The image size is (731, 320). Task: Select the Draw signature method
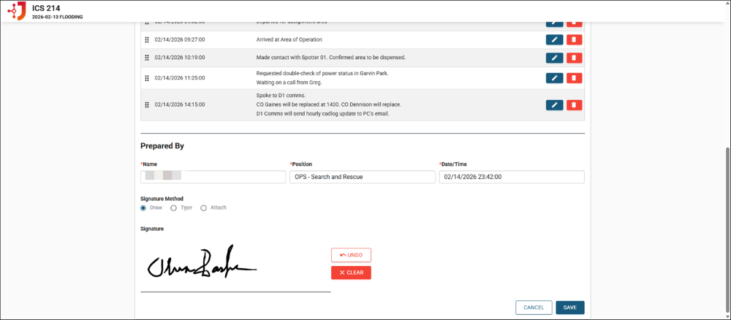point(143,207)
